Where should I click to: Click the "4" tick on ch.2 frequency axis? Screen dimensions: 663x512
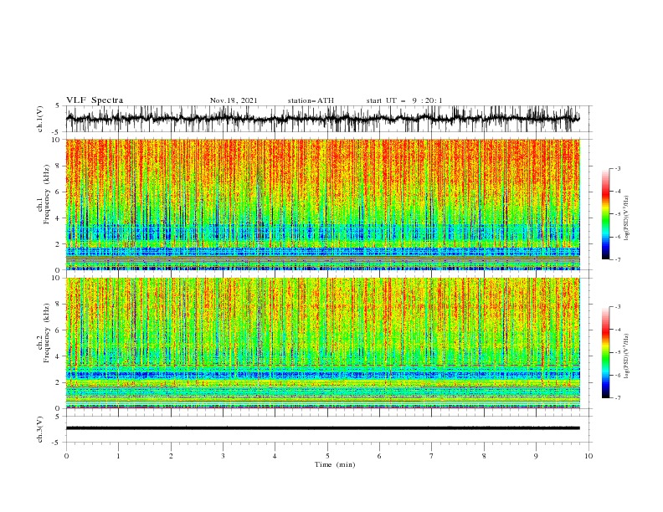59,356
